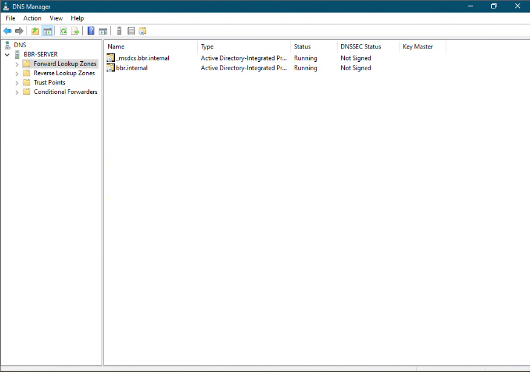Viewport: 530px width, 372px height.
Task: Select the bbr.internal zone name
Action: 132,68
